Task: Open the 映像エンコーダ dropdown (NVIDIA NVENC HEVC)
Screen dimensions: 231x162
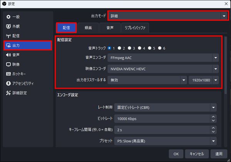Action: tap(163, 69)
